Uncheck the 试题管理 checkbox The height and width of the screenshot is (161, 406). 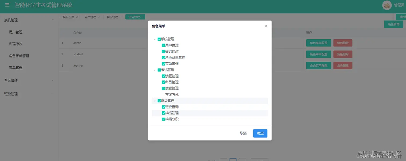click(x=164, y=76)
